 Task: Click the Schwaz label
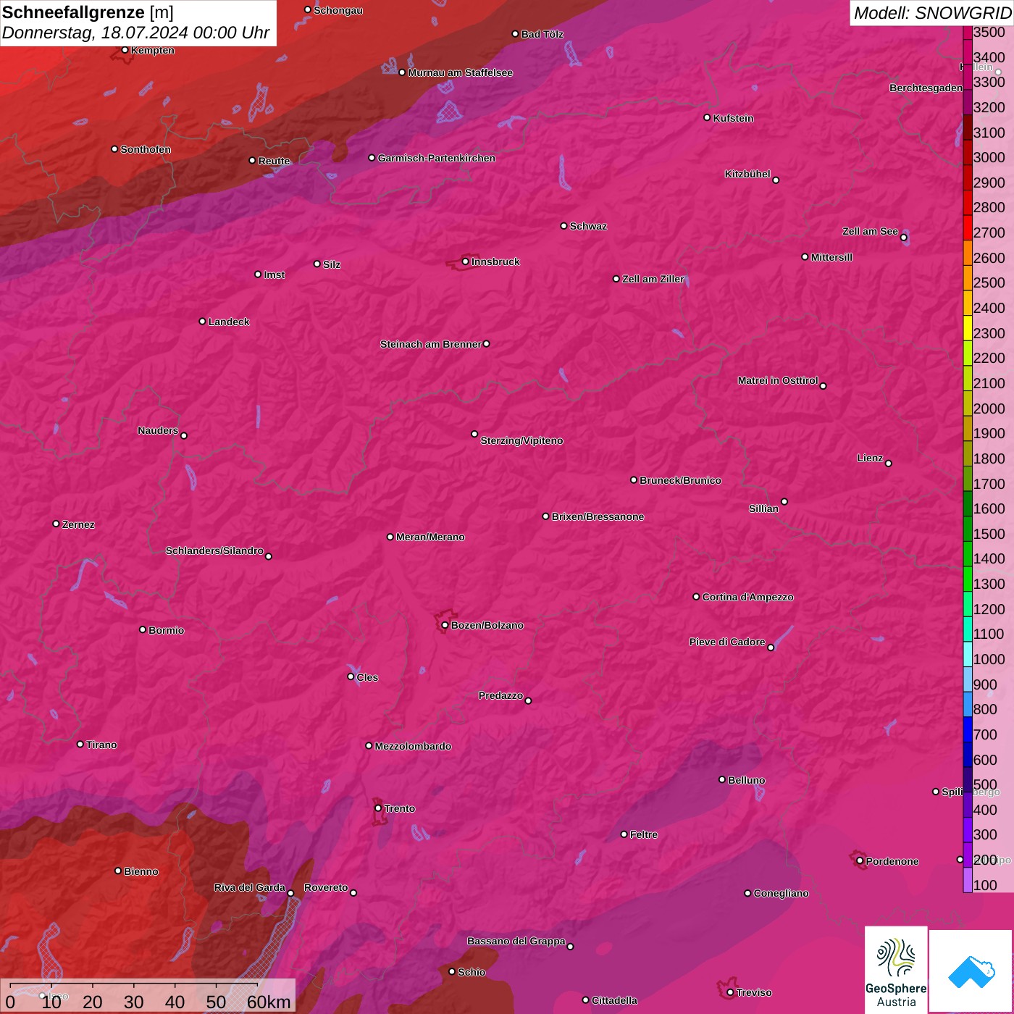pos(588,226)
